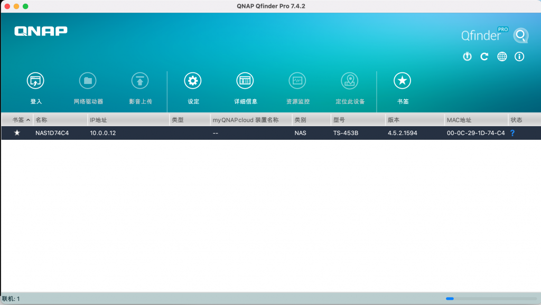The width and height of the screenshot is (541, 305).
Task: Click the 定位此设备 locate device icon
Action: click(x=350, y=81)
